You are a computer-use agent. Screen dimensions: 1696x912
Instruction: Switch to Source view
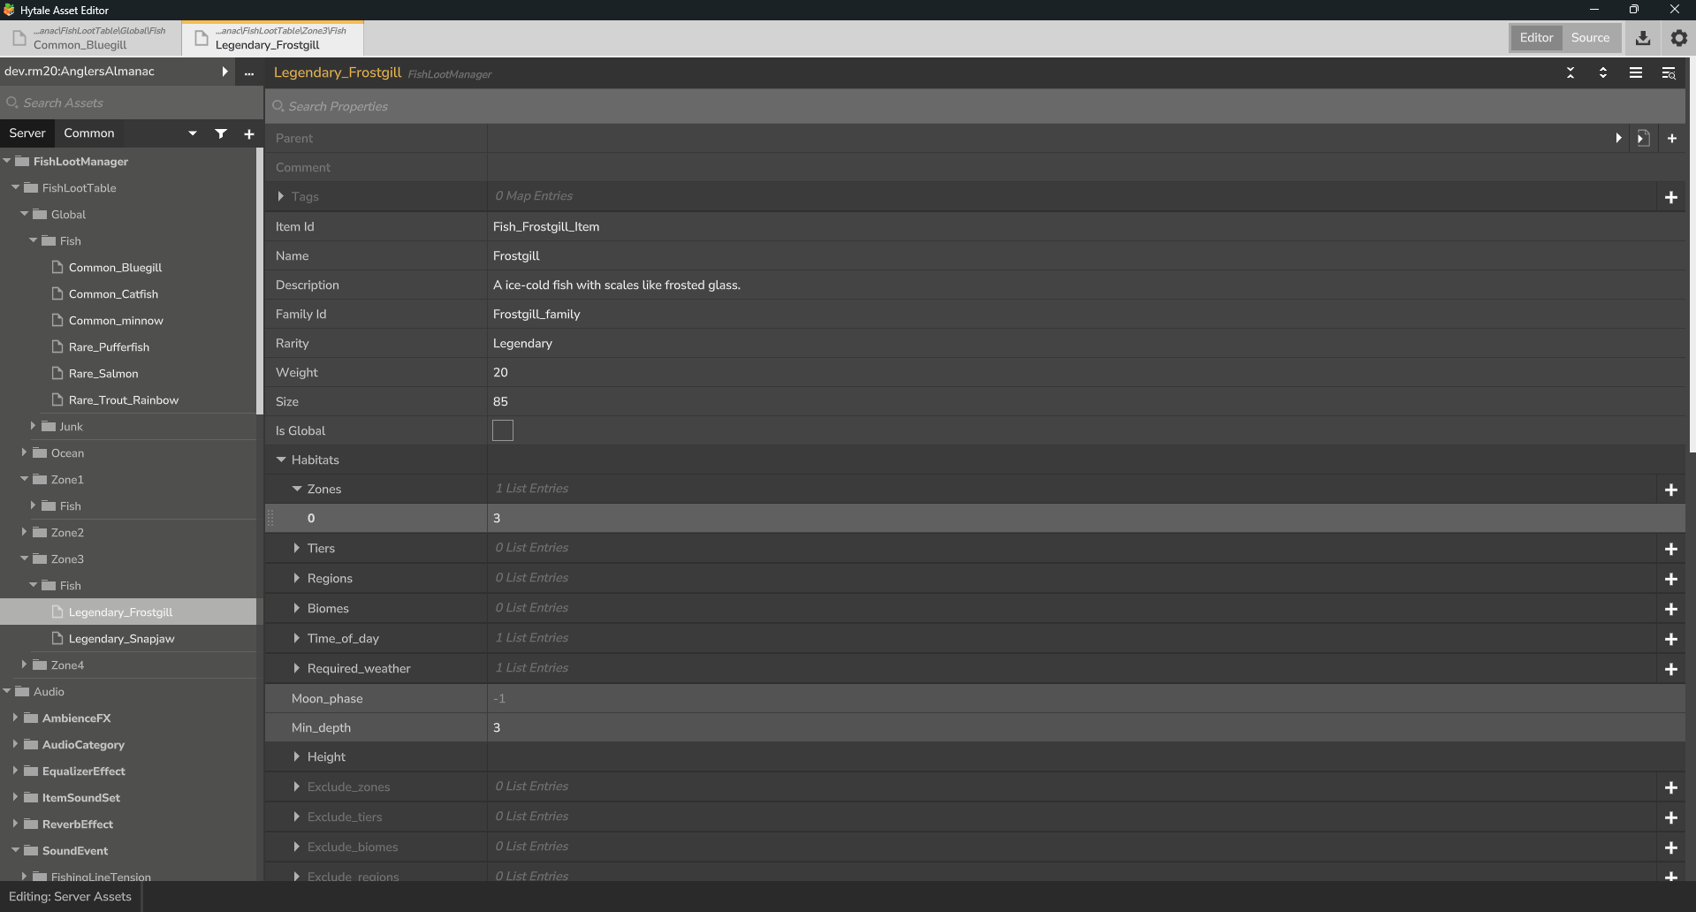pos(1590,38)
